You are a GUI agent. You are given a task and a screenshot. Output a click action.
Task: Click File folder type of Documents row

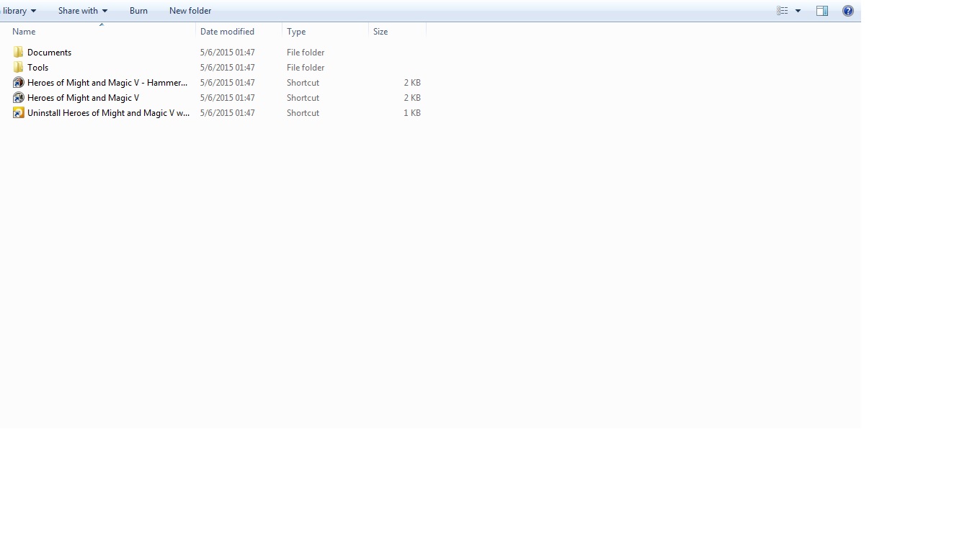click(306, 53)
